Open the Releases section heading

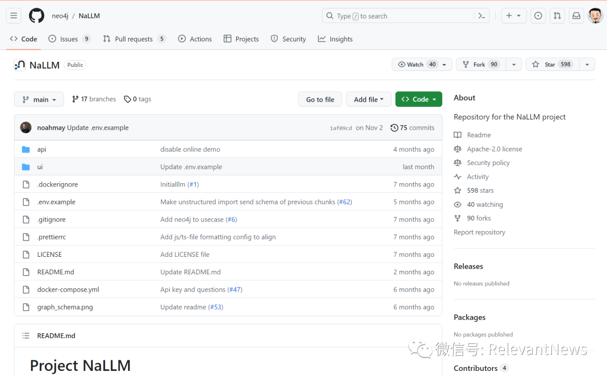pyautogui.click(x=468, y=266)
